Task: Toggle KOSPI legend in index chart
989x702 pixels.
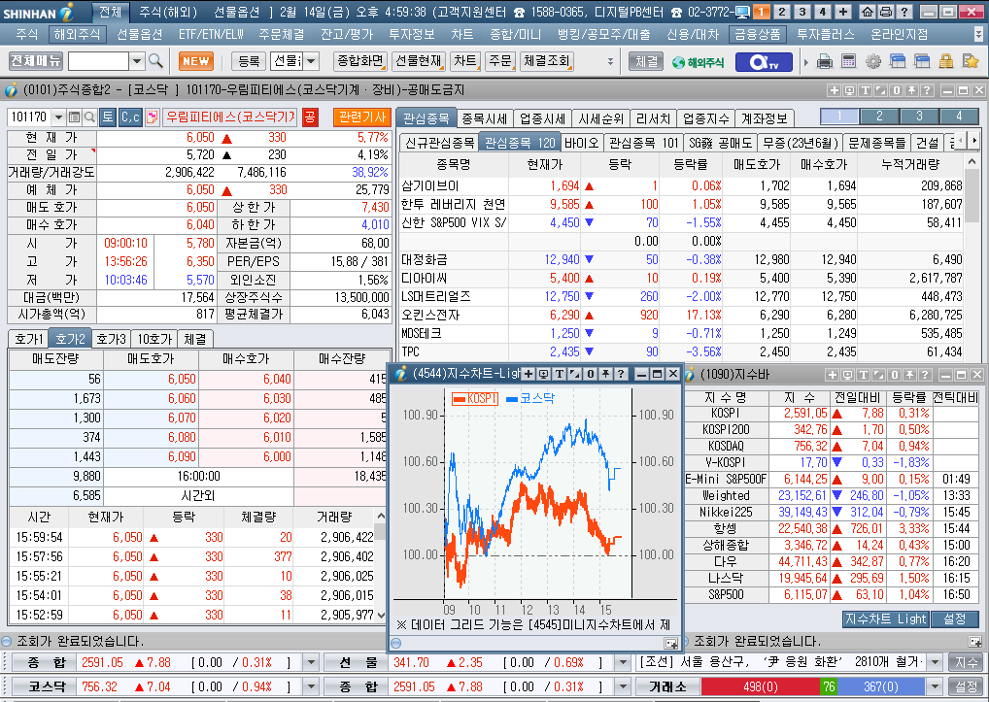Action: pos(475,398)
